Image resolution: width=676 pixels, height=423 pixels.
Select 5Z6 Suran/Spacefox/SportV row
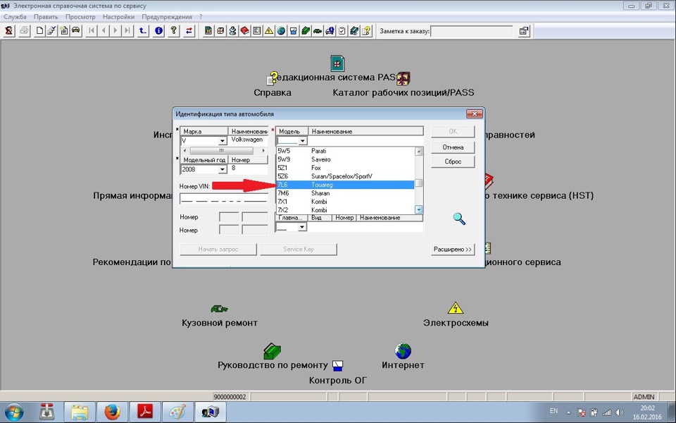tap(345, 176)
